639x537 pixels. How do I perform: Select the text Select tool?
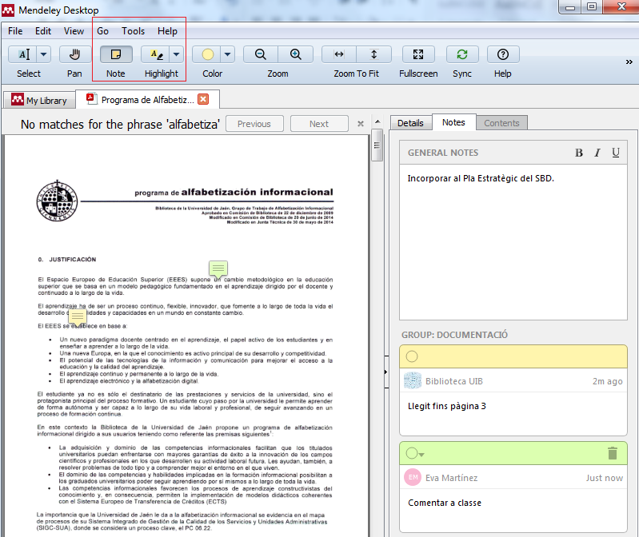pyautogui.click(x=24, y=54)
